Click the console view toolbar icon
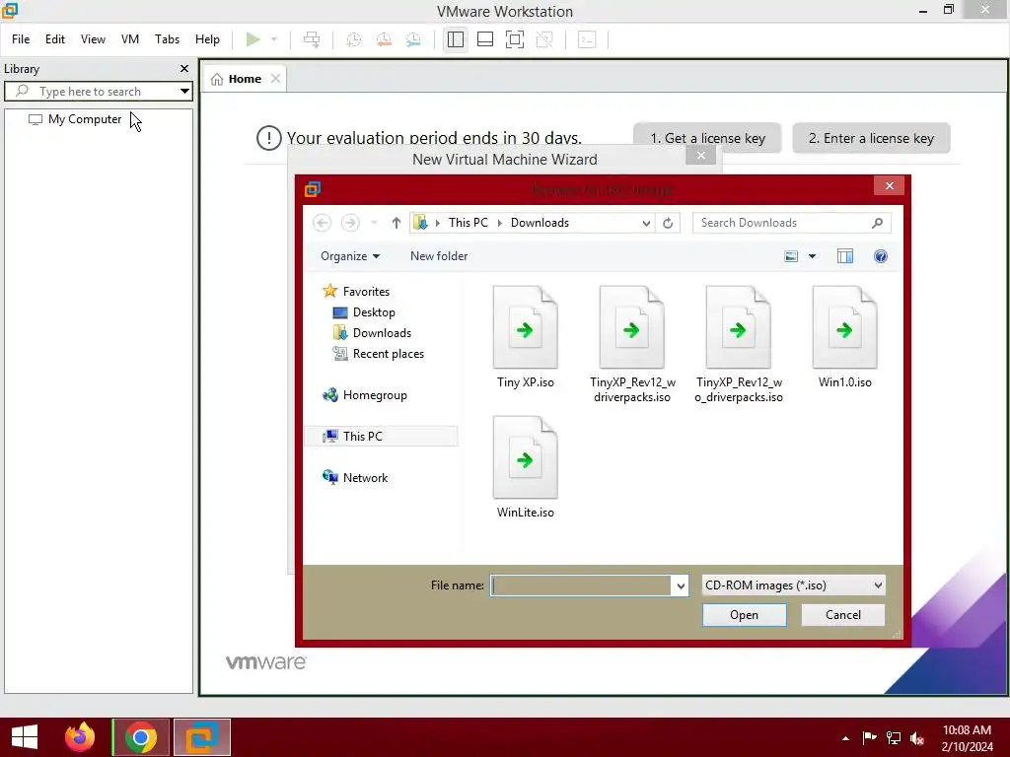Screen dimensions: 1010x757 tap(587, 39)
